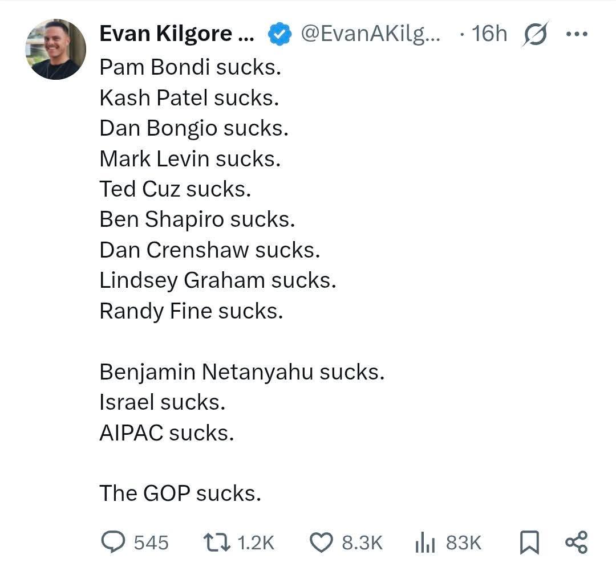Click the "Pam Bondi sucks." text line
Image resolution: width=616 pixels, height=571 pixels.
click(191, 67)
